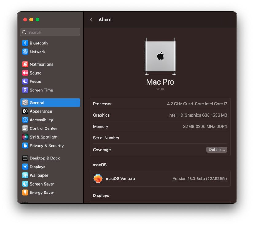Click the 2019 model year text

pyautogui.click(x=160, y=89)
